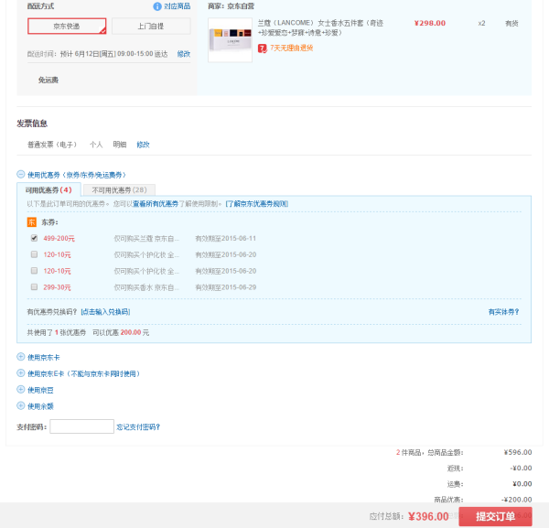Click 普通发票（电子） invoice type text
The width and height of the screenshot is (549, 528).
click(x=52, y=145)
